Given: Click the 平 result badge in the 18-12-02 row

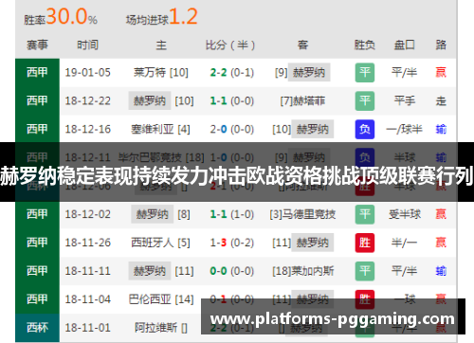Looking at the screenshot, I should point(365,214).
